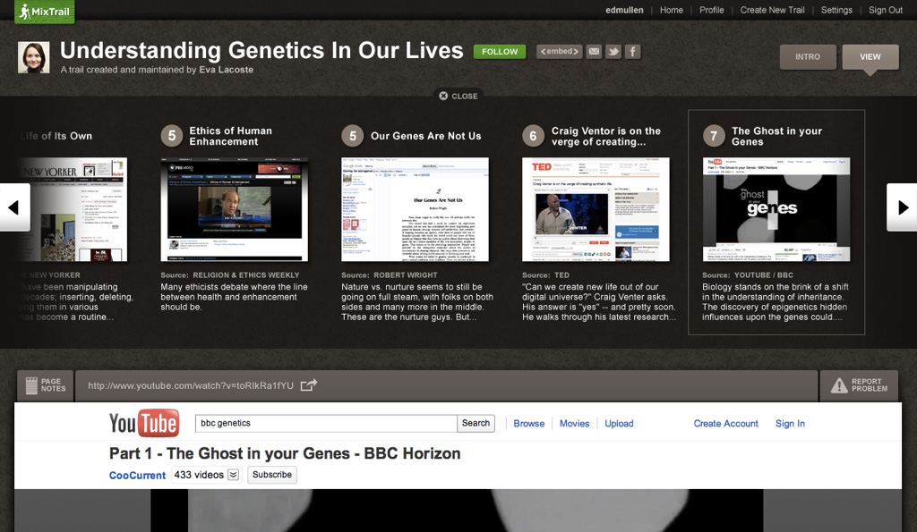917x532 pixels.
Task: Open The Ghost in your Genes thumbnail
Action: (776, 209)
